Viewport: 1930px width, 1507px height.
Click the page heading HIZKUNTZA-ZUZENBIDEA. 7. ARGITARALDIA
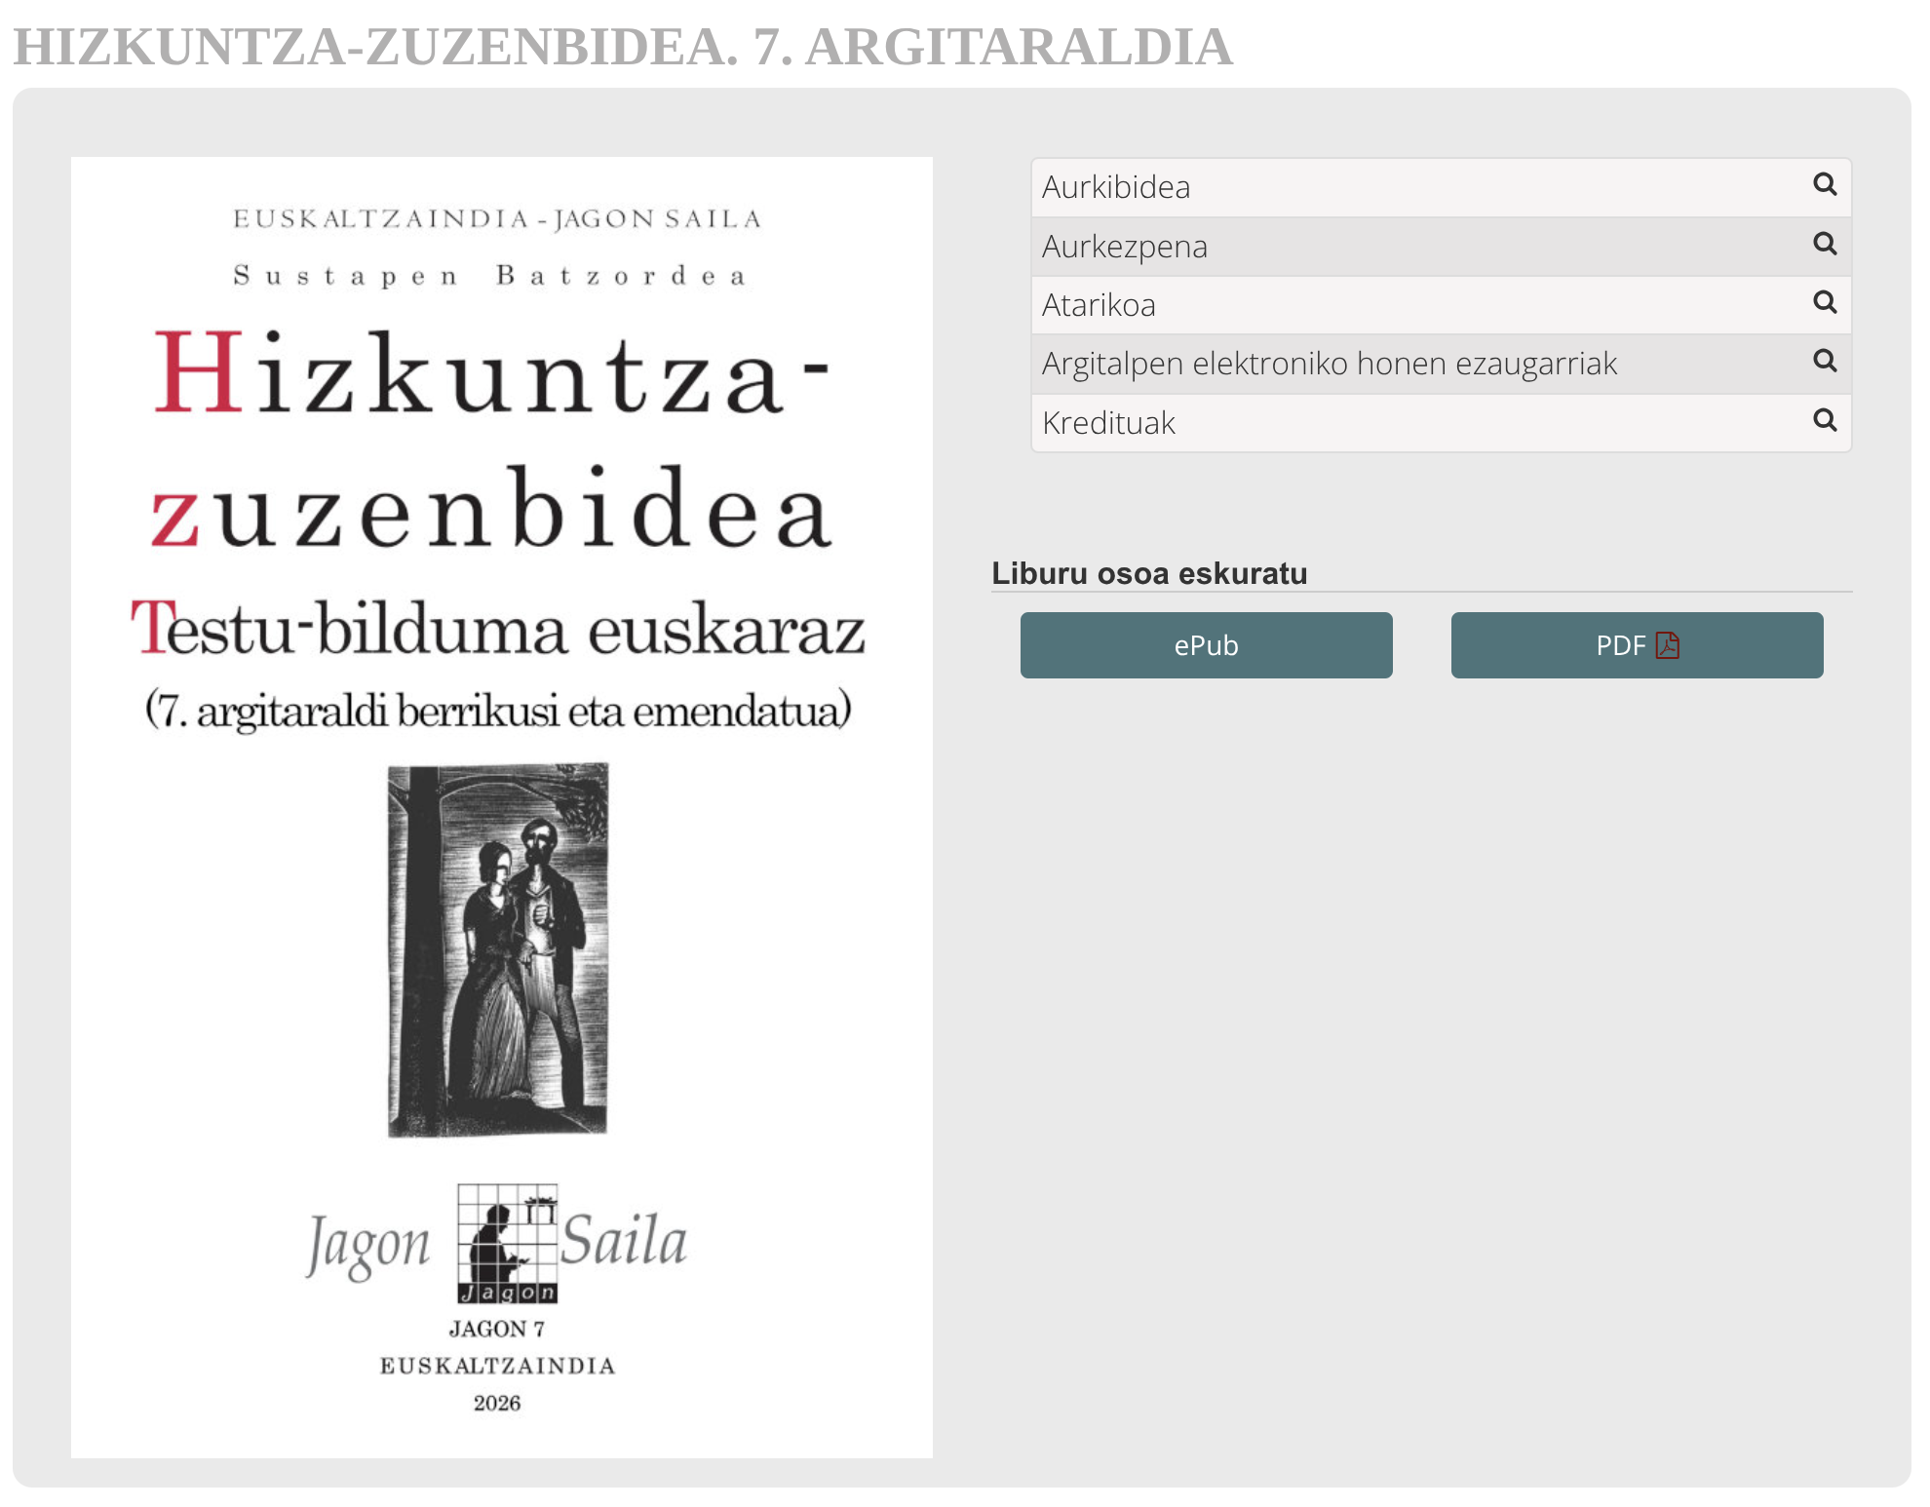[x=623, y=47]
